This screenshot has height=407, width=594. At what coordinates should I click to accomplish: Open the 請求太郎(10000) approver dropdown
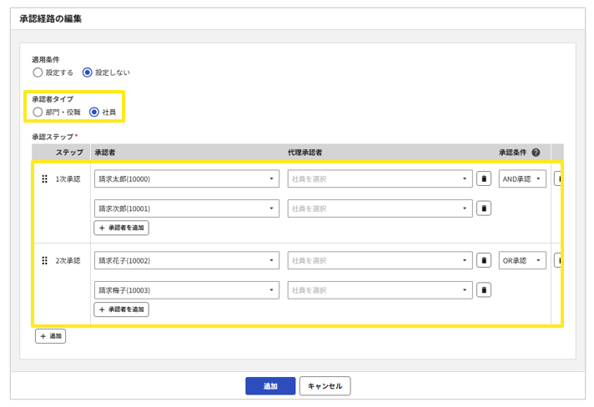[x=186, y=179]
